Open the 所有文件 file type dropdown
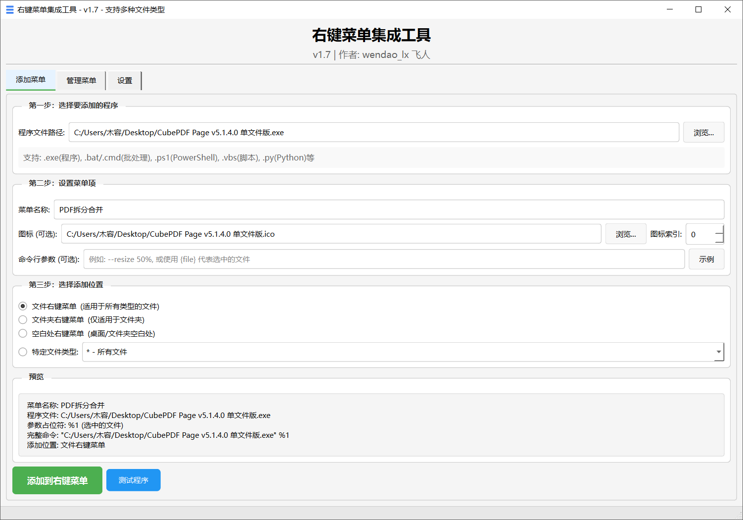Viewport: 743px width, 520px height. (x=718, y=352)
